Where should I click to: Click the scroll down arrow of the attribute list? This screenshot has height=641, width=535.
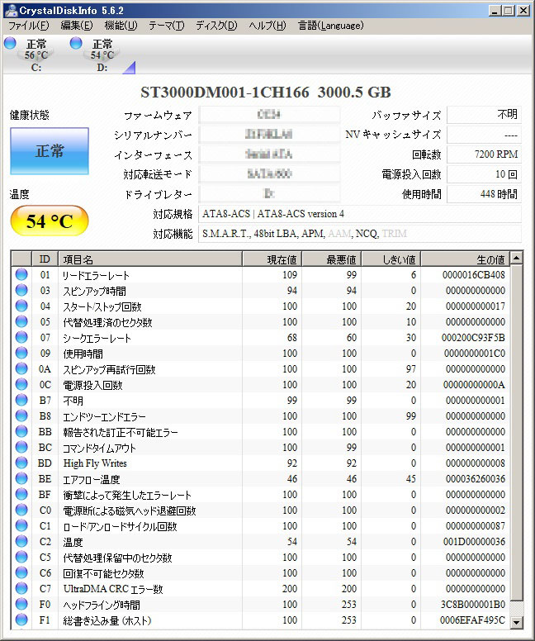coord(516,622)
